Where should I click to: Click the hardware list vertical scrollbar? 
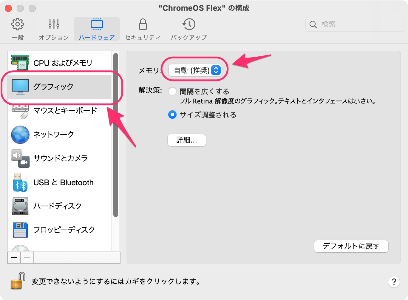point(116,135)
